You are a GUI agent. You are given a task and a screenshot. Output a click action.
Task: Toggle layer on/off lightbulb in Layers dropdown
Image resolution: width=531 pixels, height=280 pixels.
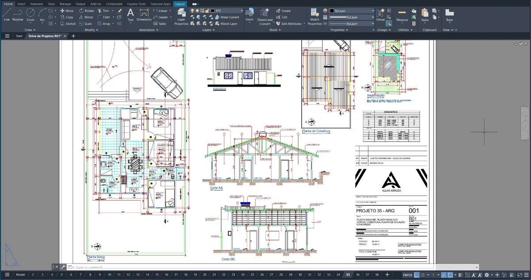pos(192,11)
